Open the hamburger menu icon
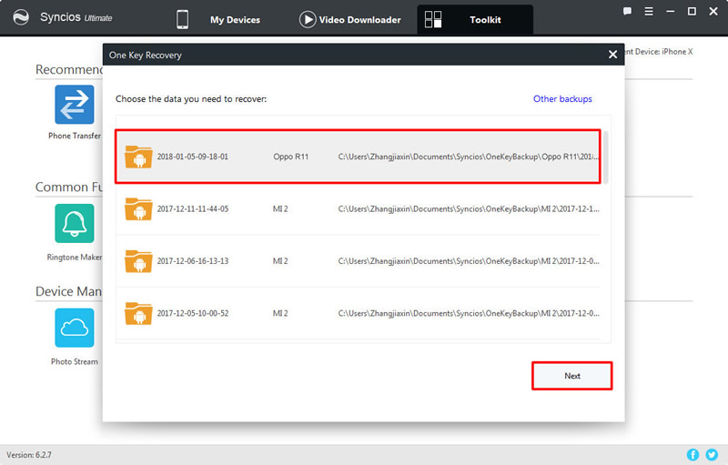 649,11
